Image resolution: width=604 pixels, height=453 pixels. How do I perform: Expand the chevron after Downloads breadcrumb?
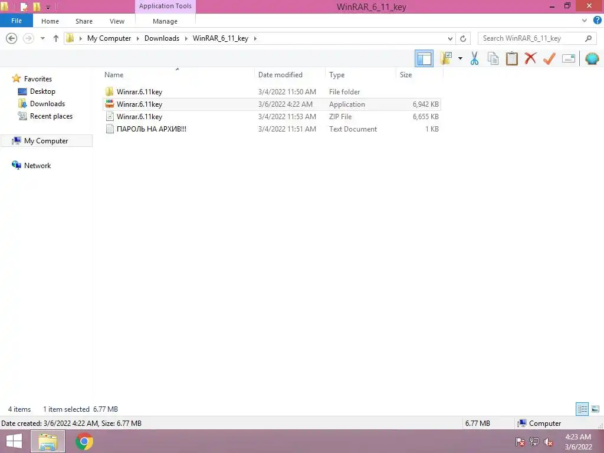[186, 38]
